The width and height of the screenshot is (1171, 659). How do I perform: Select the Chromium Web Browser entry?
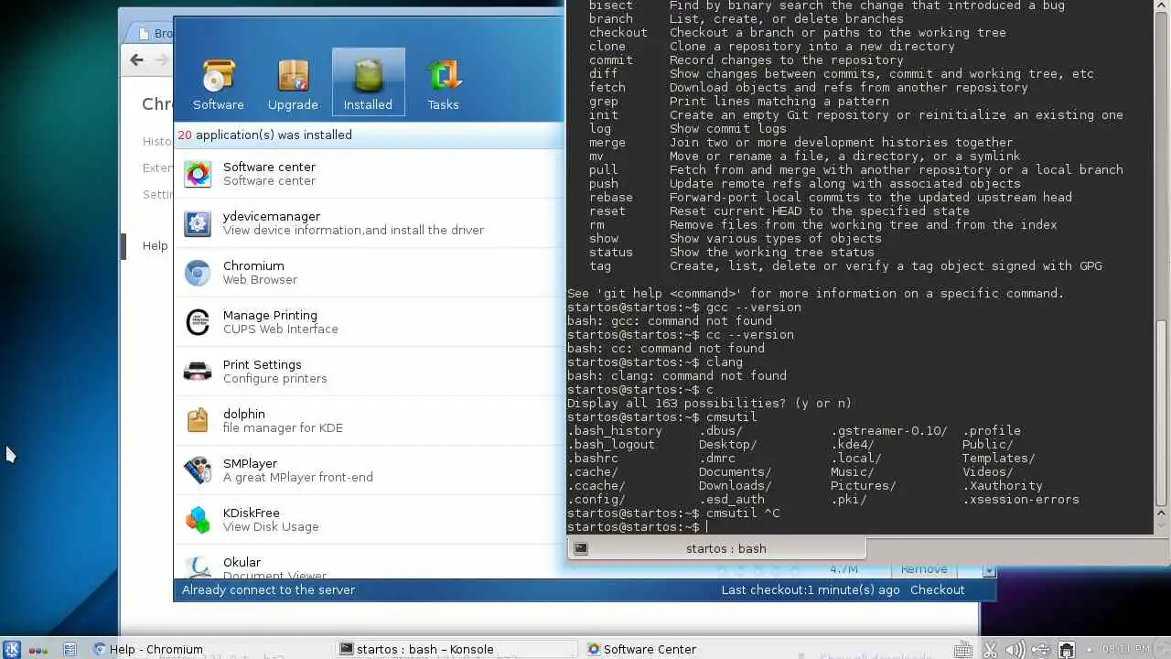[x=260, y=273]
